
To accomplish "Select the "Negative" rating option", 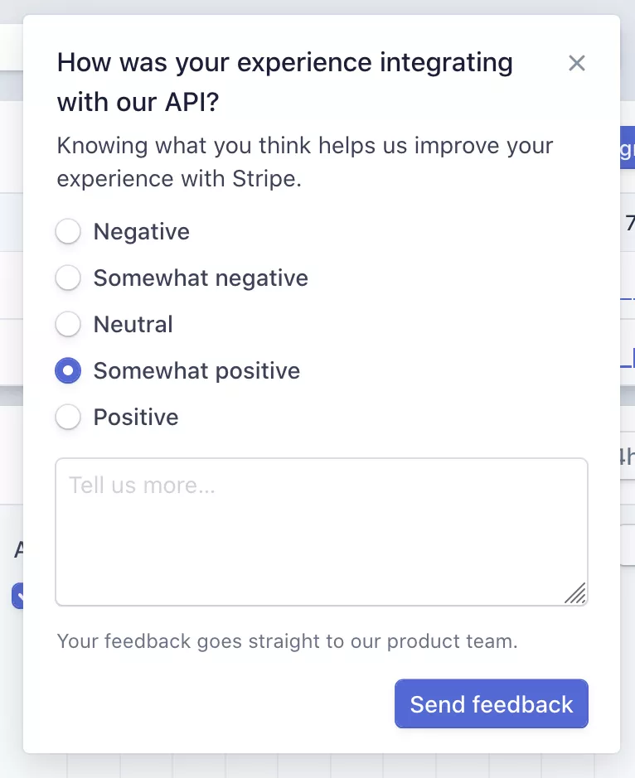I will click(68, 231).
